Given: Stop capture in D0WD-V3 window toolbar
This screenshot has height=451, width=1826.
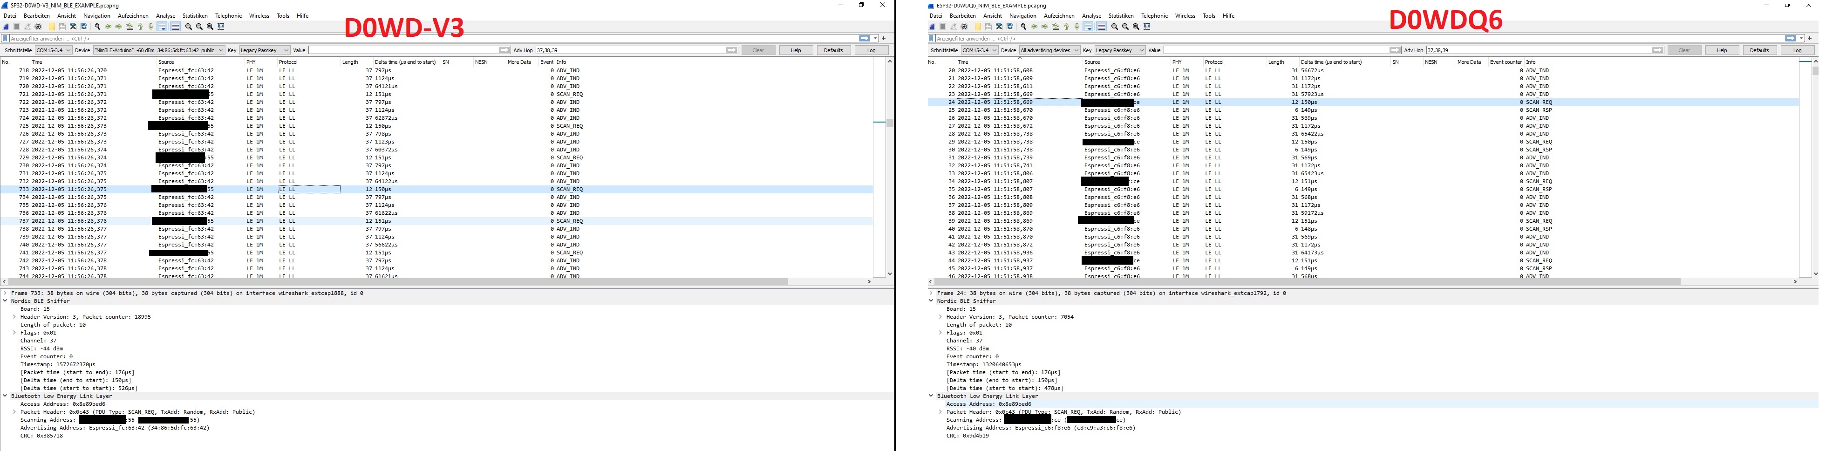Looking at the screenshot, I should tap(17, 26).
